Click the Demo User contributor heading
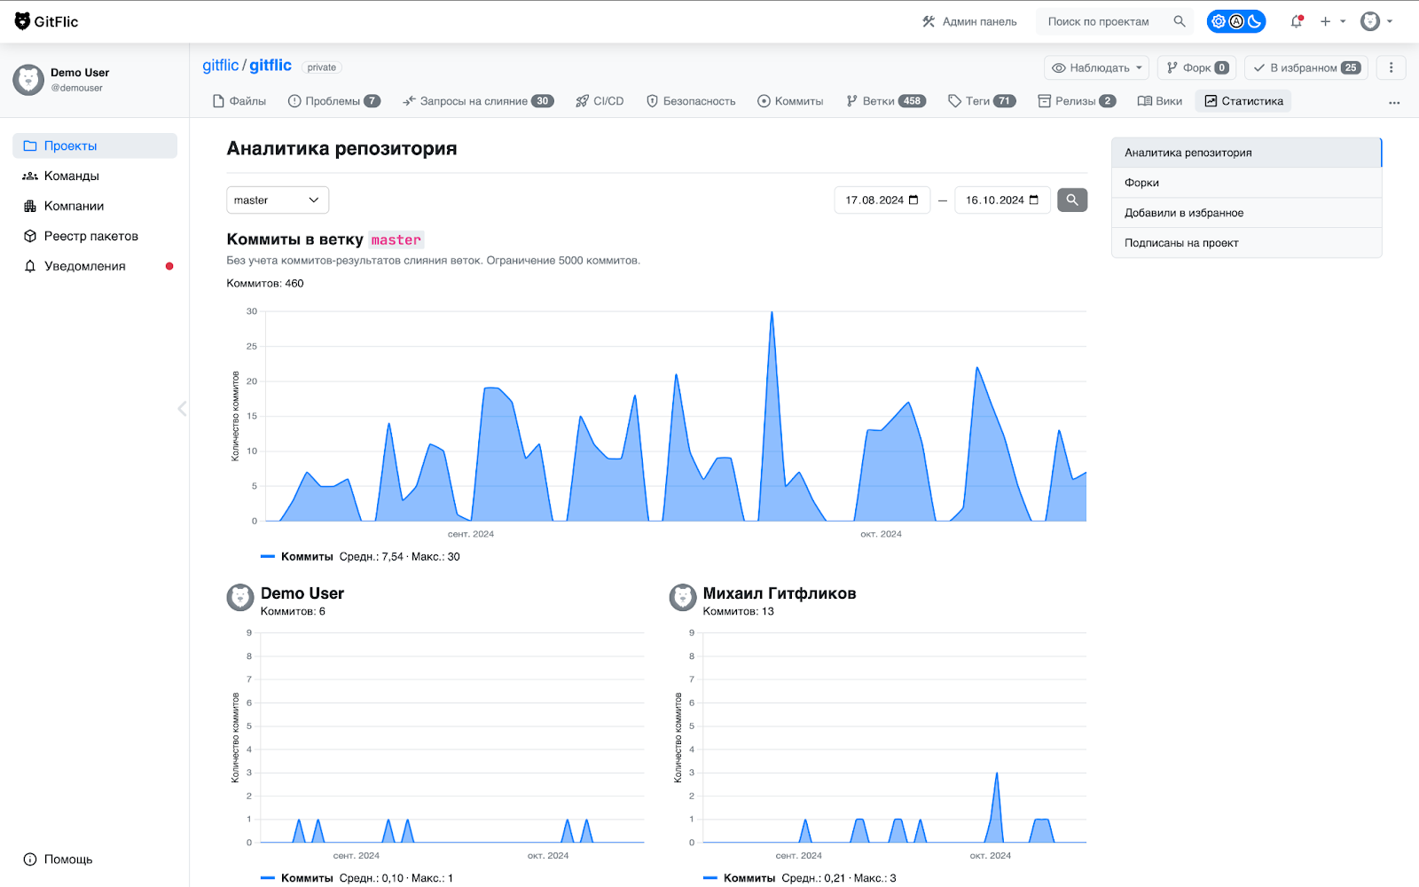 tap(302, 593)
